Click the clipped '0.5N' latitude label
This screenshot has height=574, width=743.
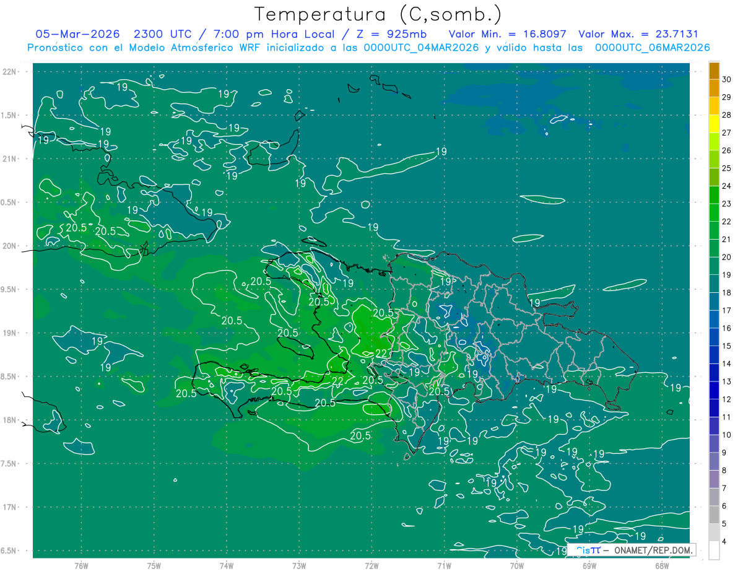[x=8, y=202]
